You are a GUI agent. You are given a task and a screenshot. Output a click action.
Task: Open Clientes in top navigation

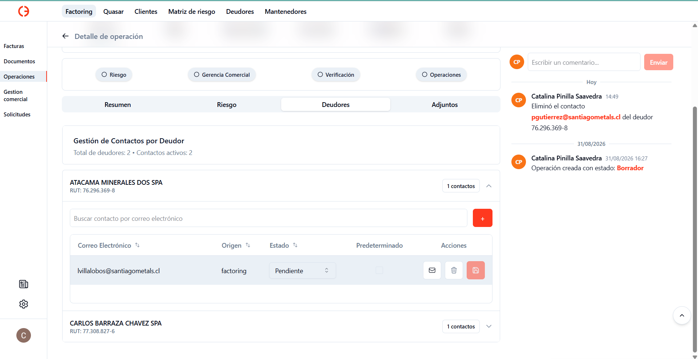146,11
